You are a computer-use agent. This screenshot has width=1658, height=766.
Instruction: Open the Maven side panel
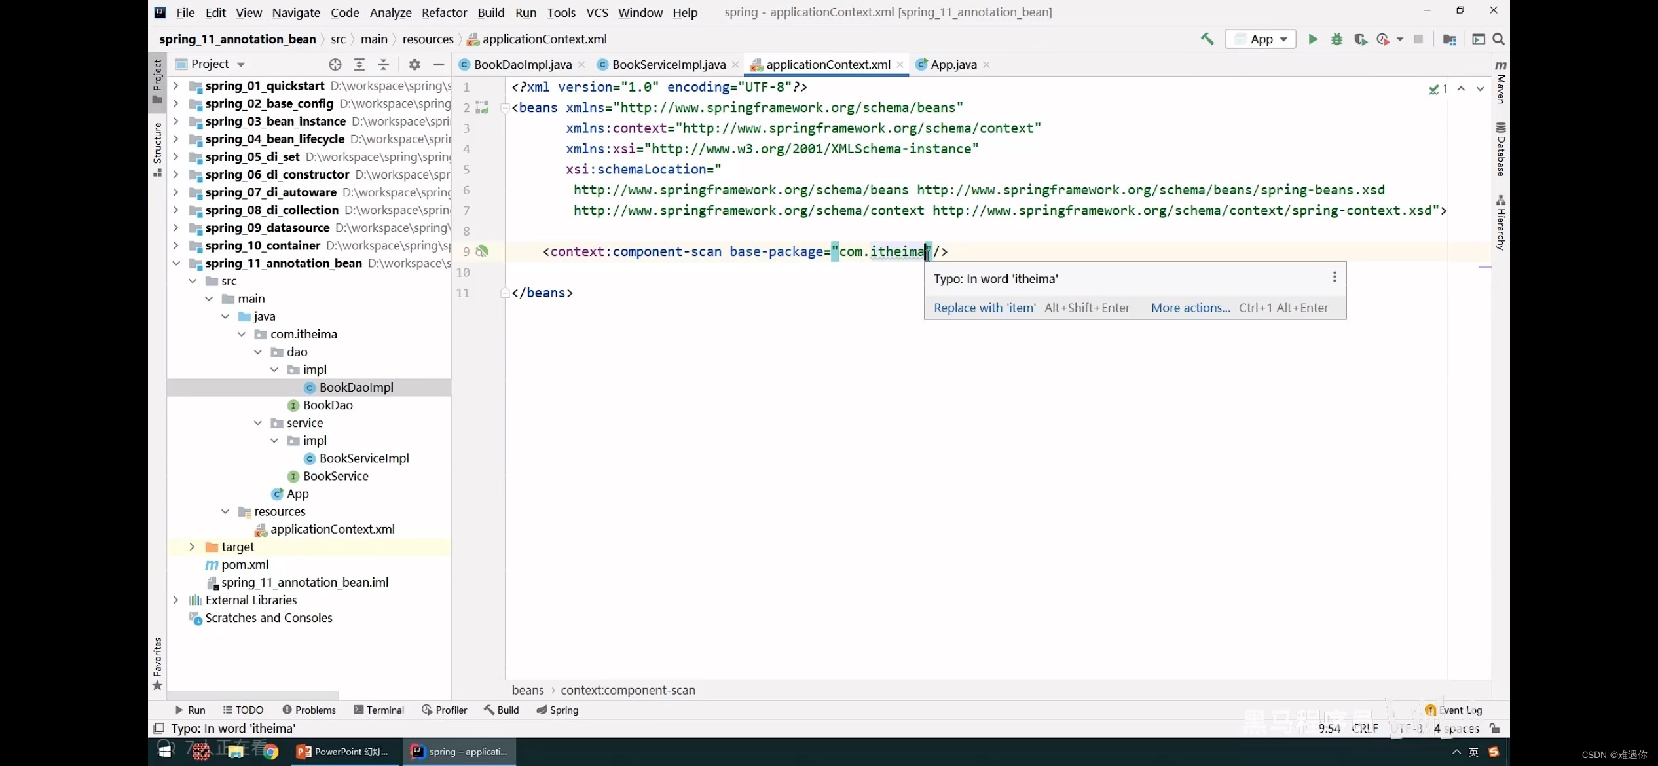[1500, 82]
